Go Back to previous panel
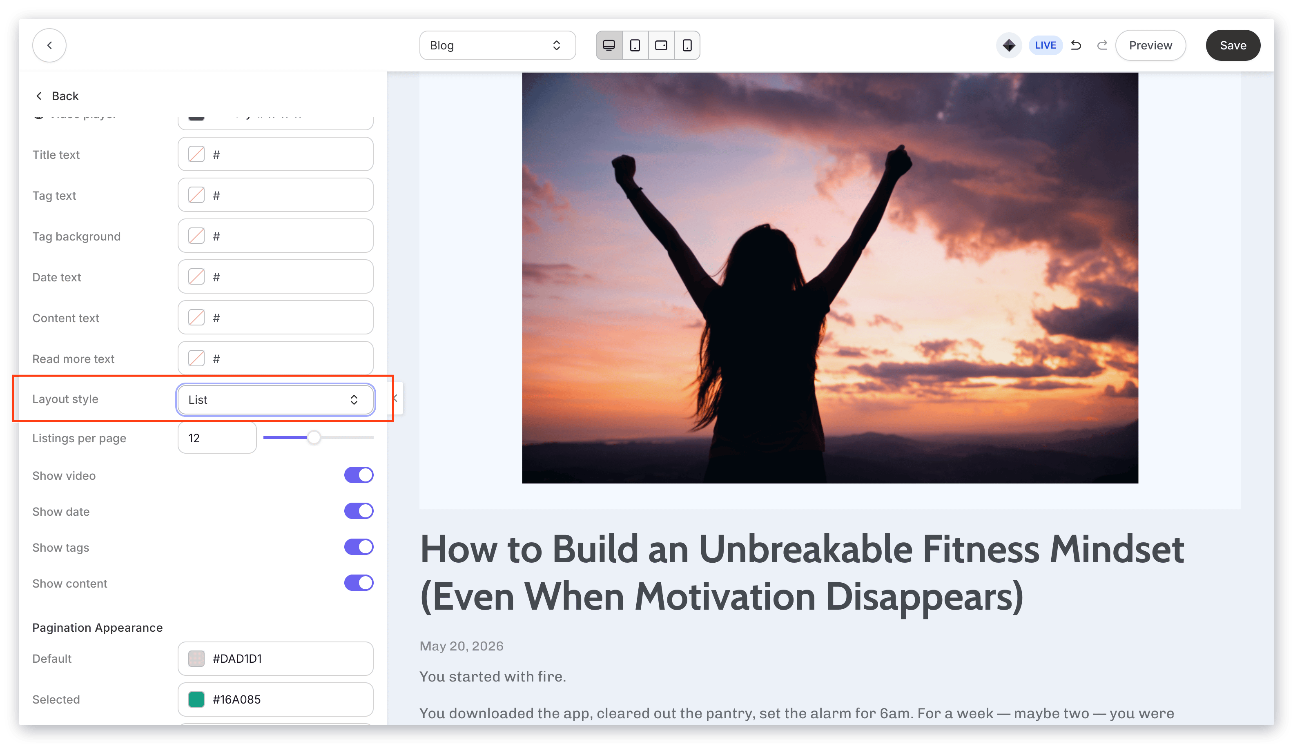Viewport: 1293px width, 744px height. click(56, 96)
